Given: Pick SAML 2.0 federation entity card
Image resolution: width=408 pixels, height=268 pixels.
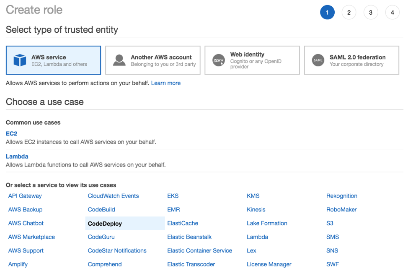Looking at the screenshot, I should [x=351, y=60].
